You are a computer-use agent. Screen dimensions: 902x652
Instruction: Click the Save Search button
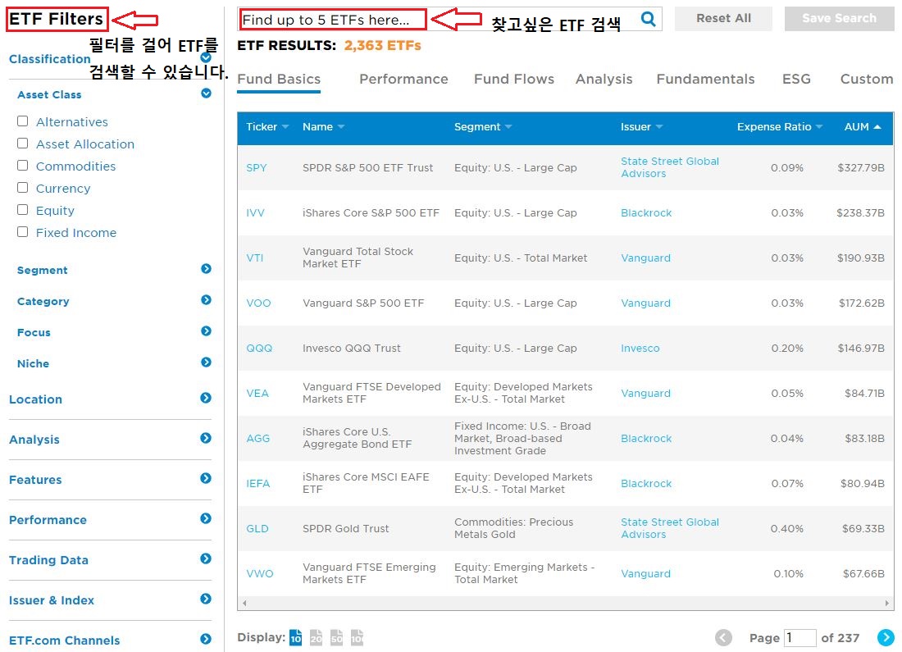click(840, 18)
